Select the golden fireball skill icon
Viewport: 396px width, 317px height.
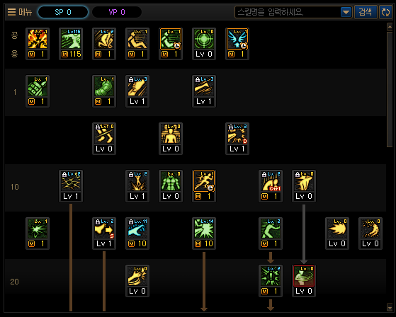337,229
